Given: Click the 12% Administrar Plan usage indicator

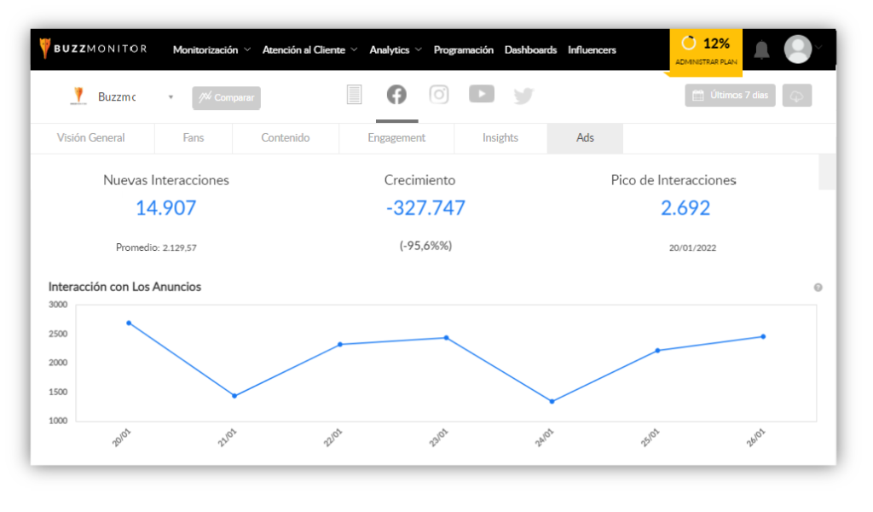Looking at the screenshot, I should click(x=706, y=50).
